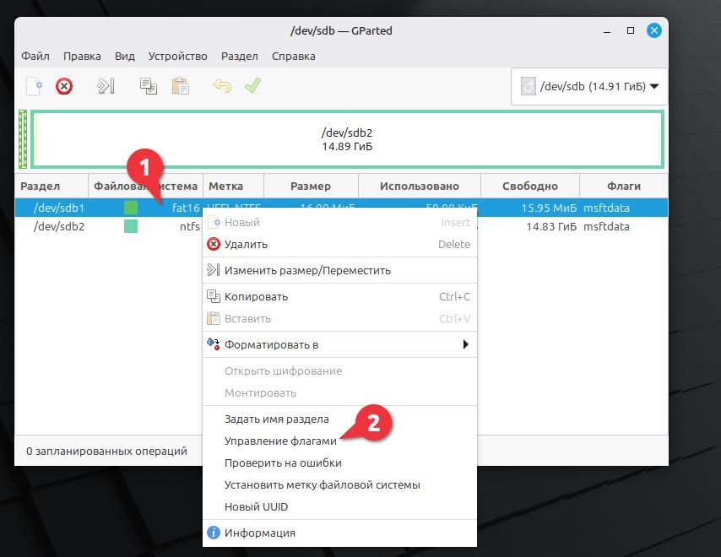Close the GParted window
This screenshot has height=557, width=721.
(x=653, y=30)
